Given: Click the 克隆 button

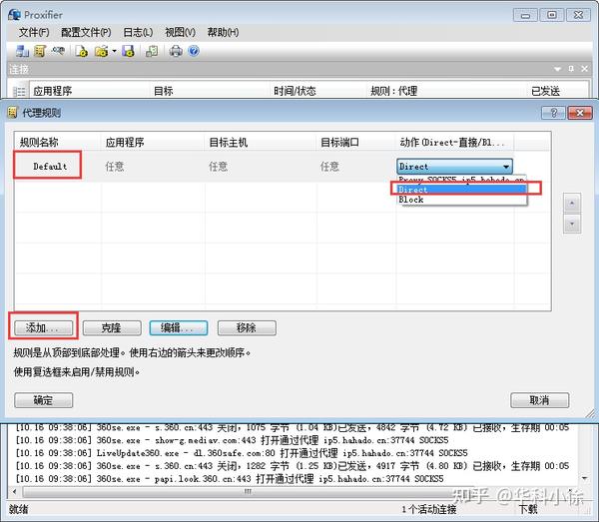Looking at the screenshot, I should (x=112, y=327).
